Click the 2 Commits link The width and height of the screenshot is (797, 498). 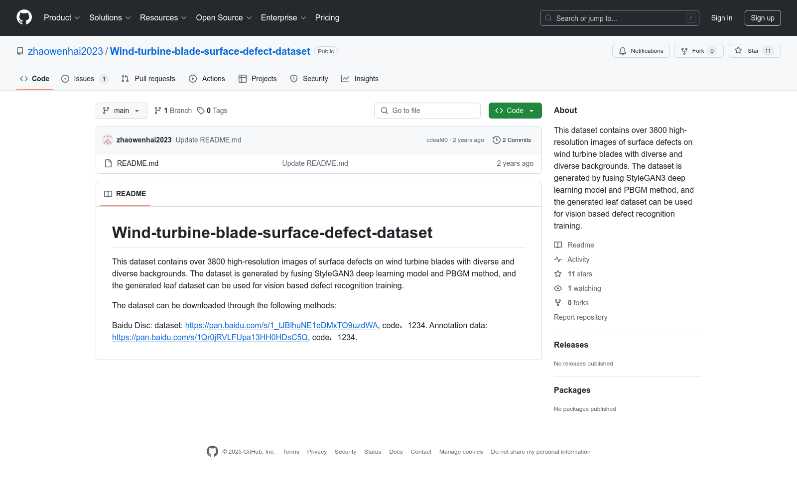[x=512, y=140]
